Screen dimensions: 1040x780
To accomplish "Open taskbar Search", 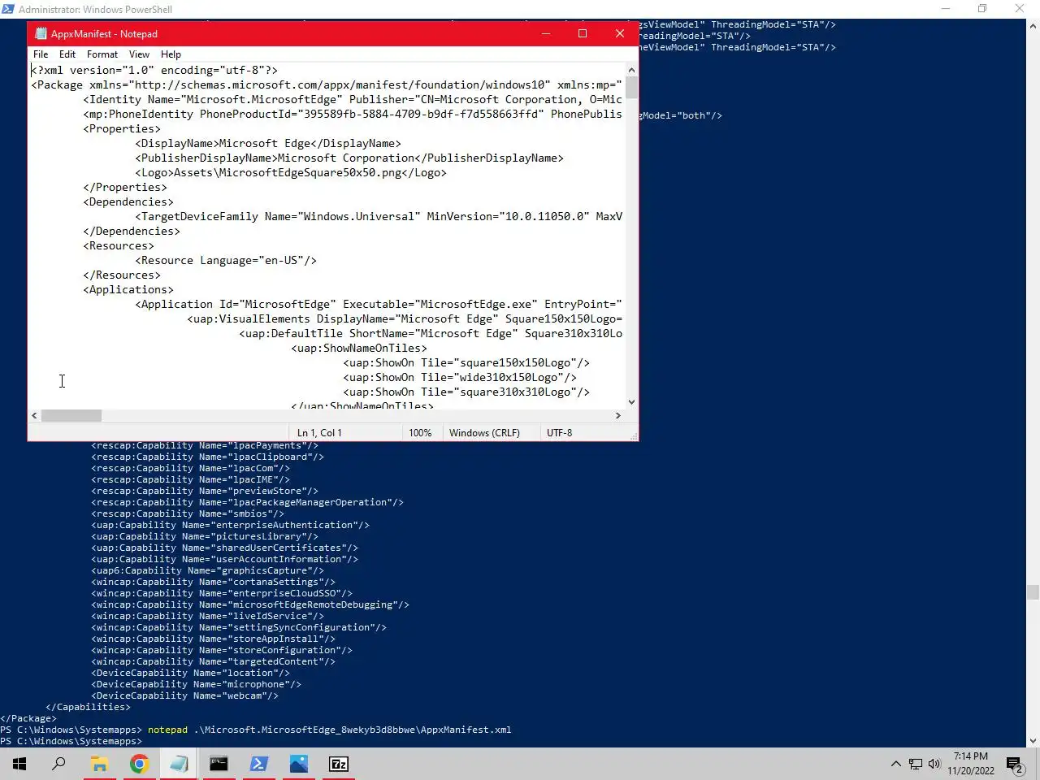I will [x=58, y=764].
